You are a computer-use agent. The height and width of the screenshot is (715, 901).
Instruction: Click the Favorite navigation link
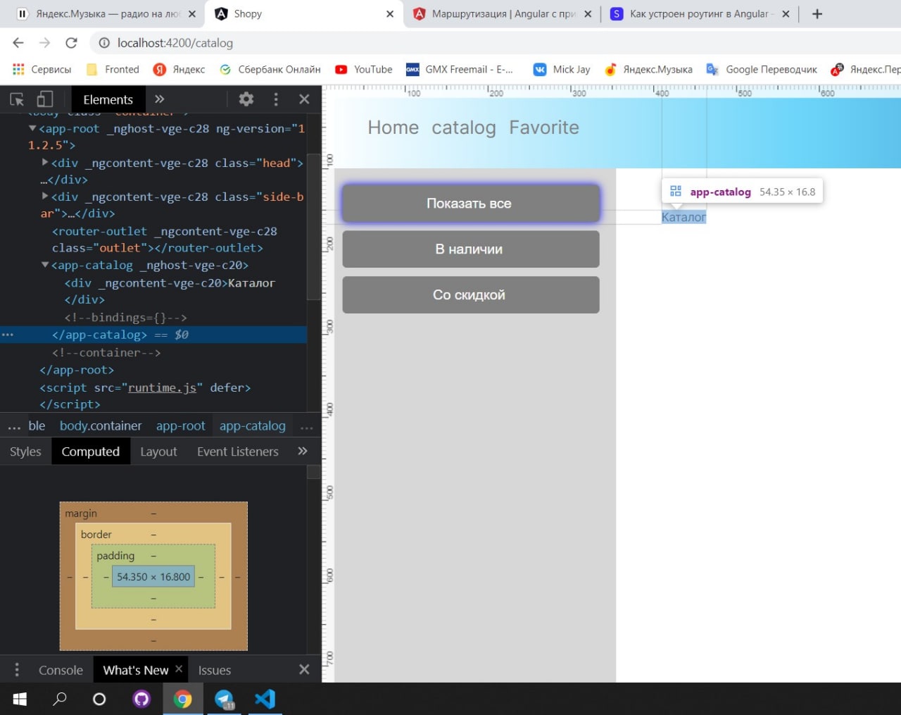tap(544, 128)
